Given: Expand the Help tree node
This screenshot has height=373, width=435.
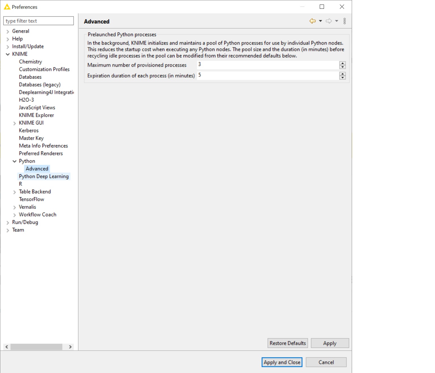Looking at the screenshot, I should 8,39.
